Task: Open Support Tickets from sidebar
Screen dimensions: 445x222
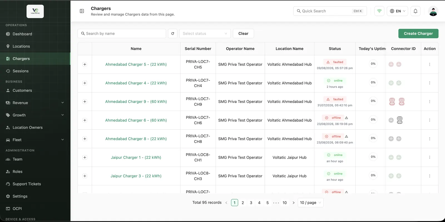Action: pos(35,184)
